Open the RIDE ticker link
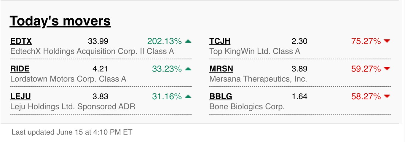The width and height of the screenshot is (405, 142). coord(20,69)
